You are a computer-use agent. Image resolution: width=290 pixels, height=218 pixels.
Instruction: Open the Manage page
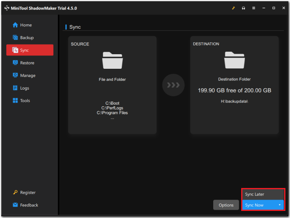point(28,75)
